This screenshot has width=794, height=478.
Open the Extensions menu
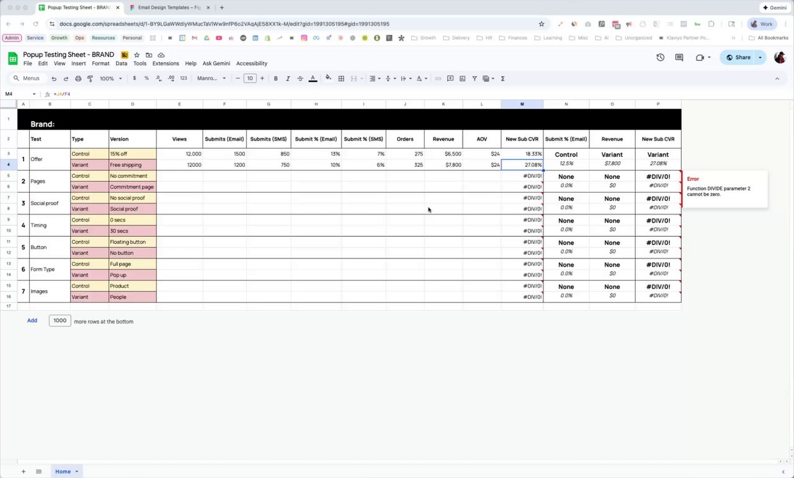[x=166, y=63]
